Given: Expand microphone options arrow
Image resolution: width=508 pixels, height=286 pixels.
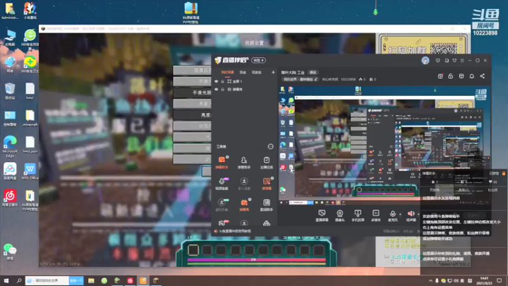Looking at the screenshot, I should [400, 214].
